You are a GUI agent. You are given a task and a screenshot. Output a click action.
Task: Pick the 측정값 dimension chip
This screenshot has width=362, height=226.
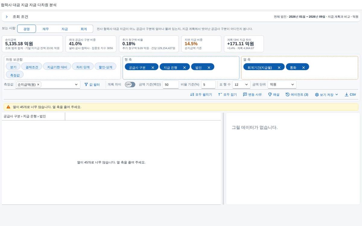[x=15, y=74]
